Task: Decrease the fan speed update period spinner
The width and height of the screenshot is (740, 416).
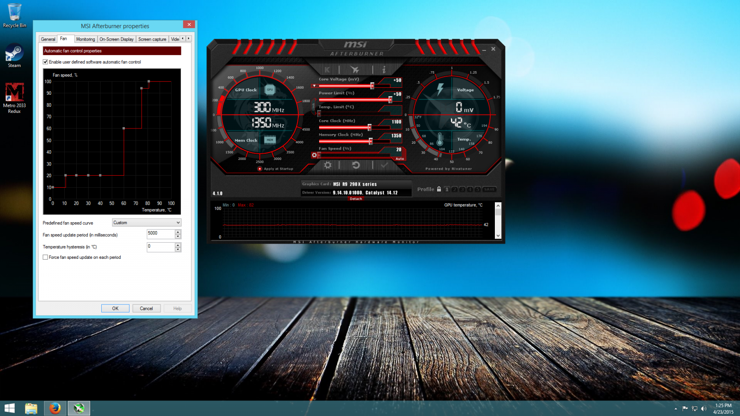Action: click(x=178, y=236)
